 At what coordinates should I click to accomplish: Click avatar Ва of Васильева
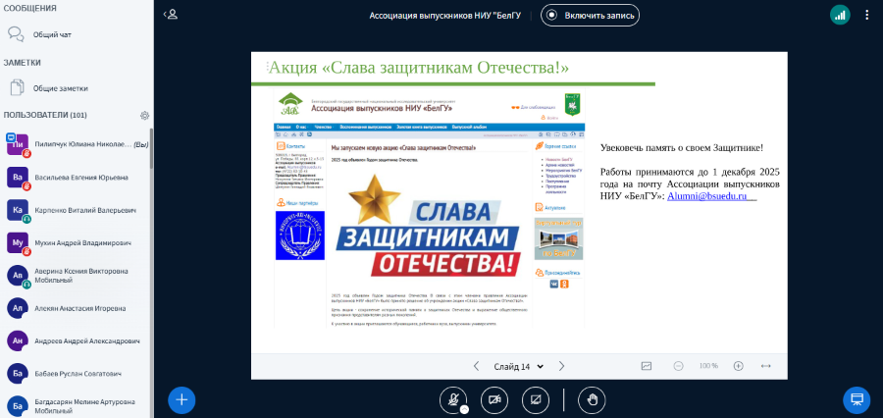pos(18,177)
